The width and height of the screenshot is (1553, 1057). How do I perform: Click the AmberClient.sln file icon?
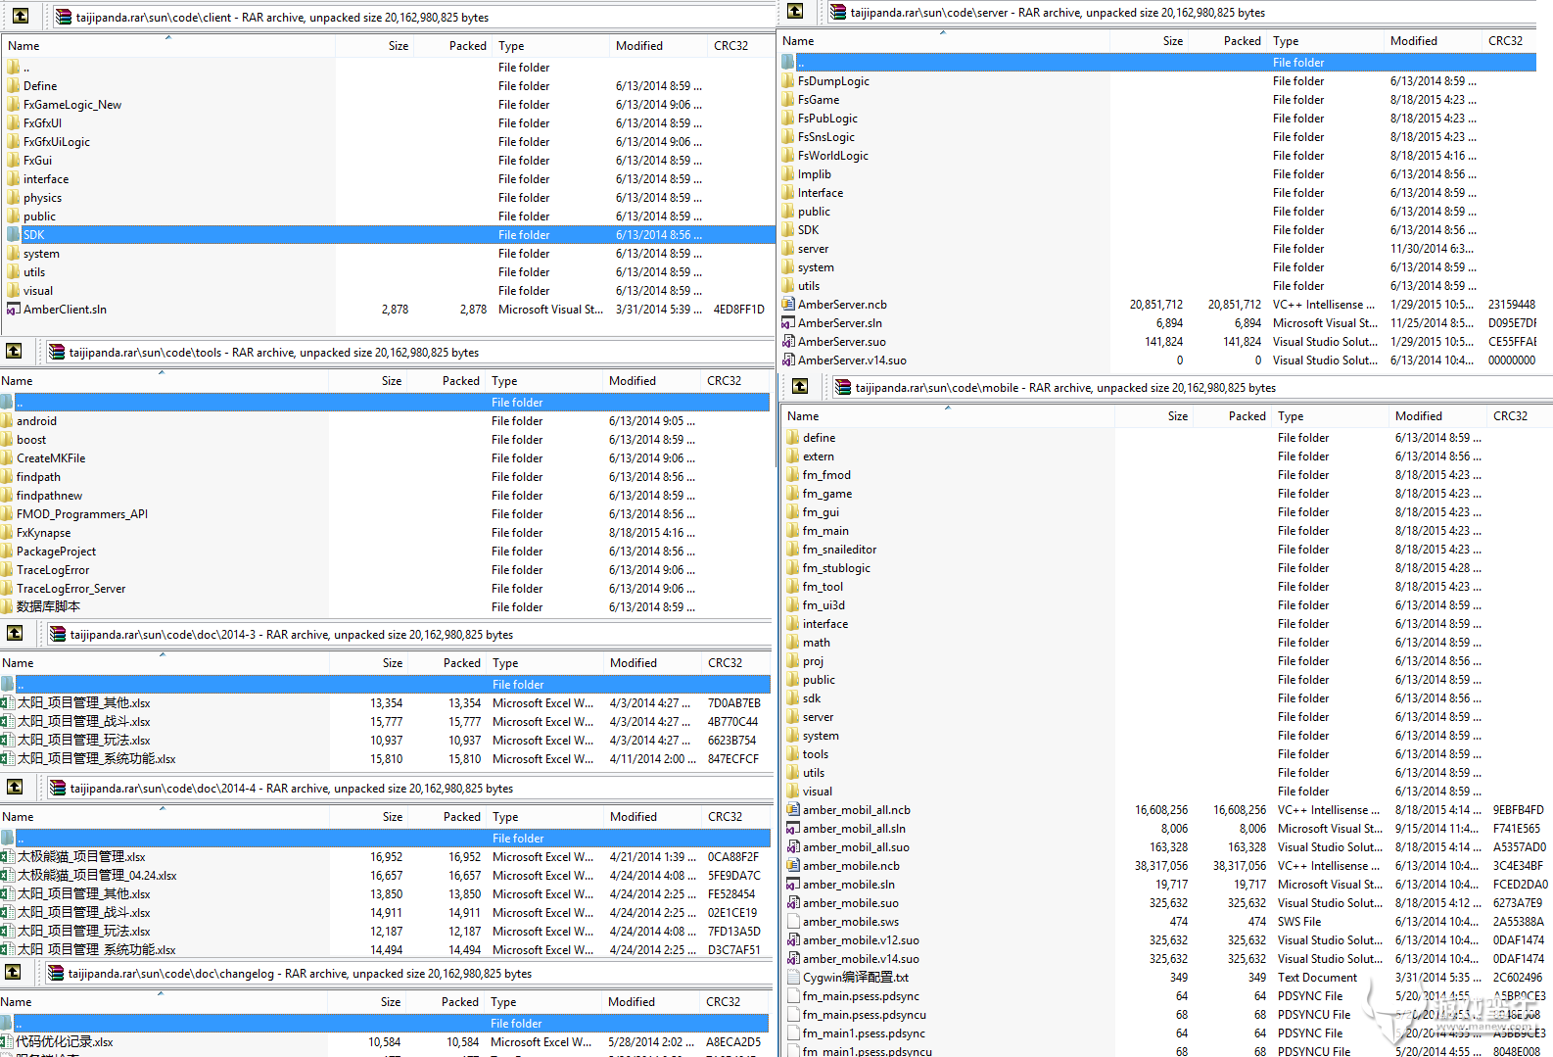pos(13,310)
